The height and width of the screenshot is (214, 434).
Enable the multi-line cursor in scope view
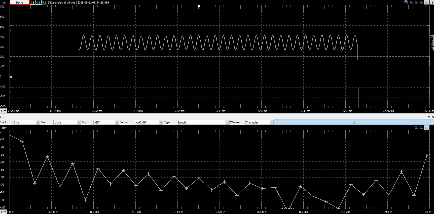tap(421, 2)
